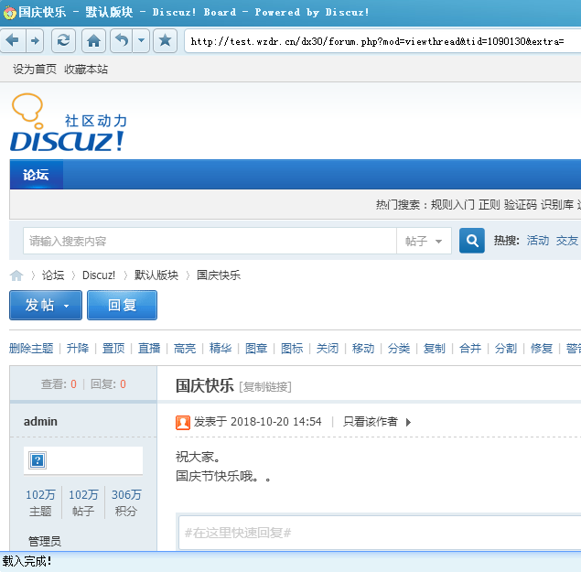Viewport: 581px width, 572px height.
Task: Click 移动 moderation option
Action: click(x=363, y=349)
